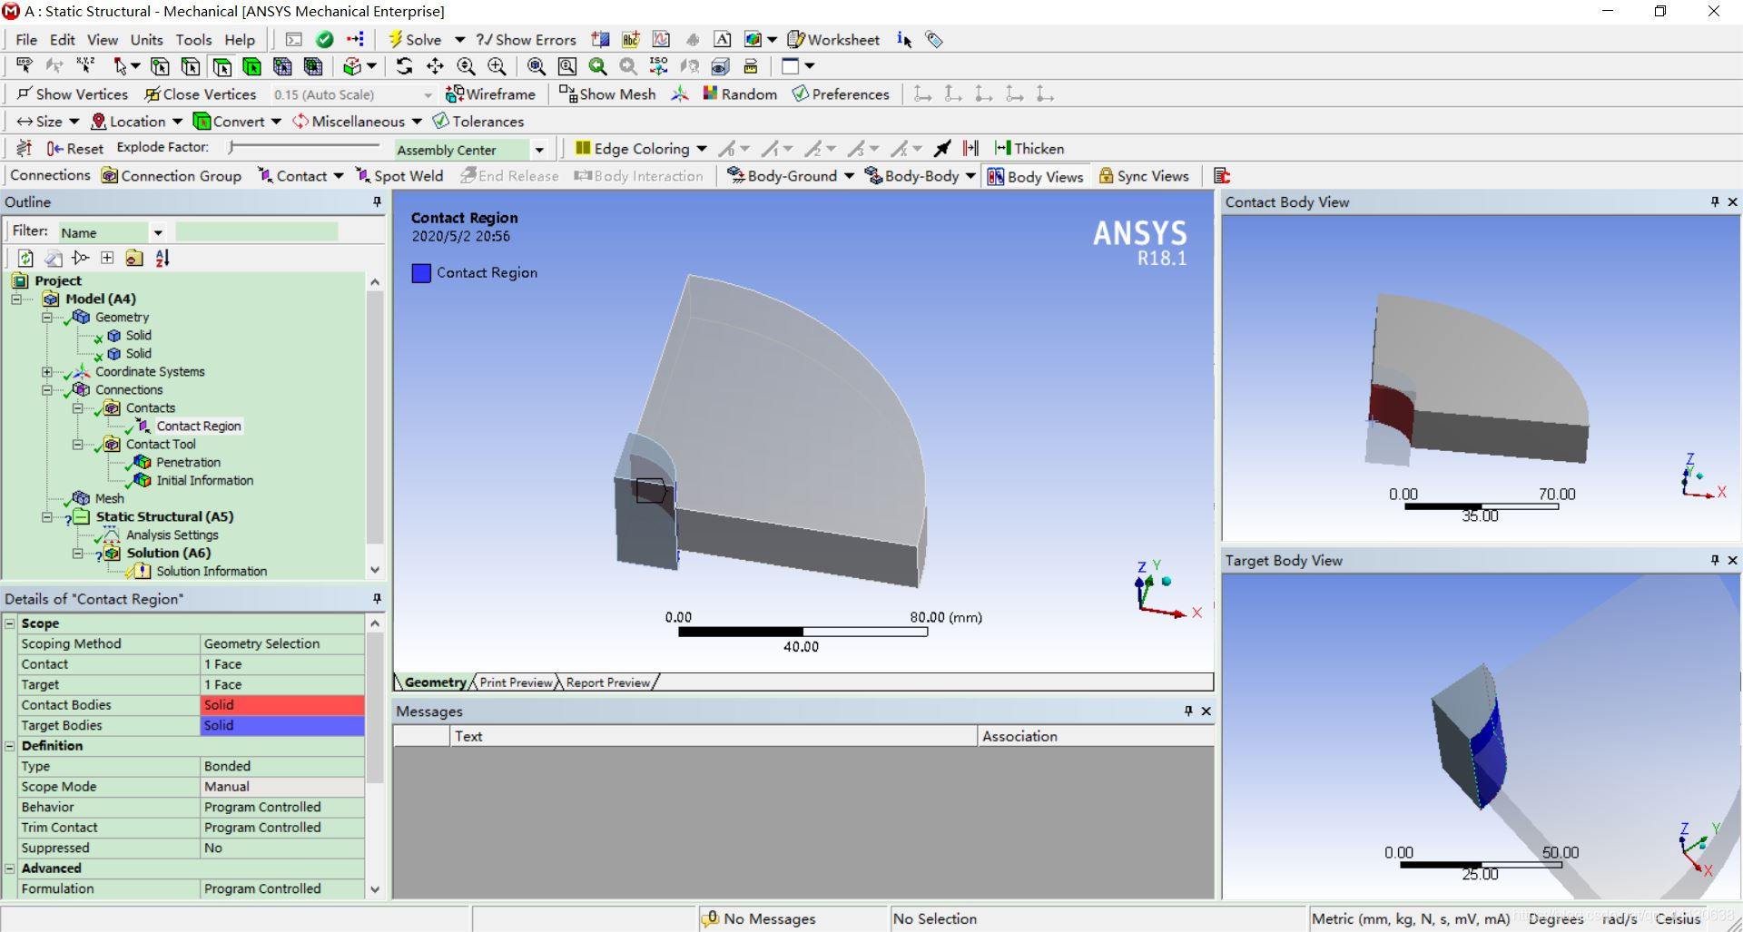1743x932 pixels.
Task: Toggle Thicken annotations
Action: (x=1029, y=148)
